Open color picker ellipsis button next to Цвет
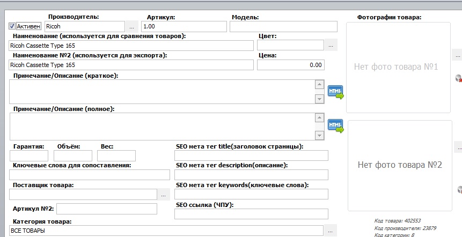 [x=331, y=46]
